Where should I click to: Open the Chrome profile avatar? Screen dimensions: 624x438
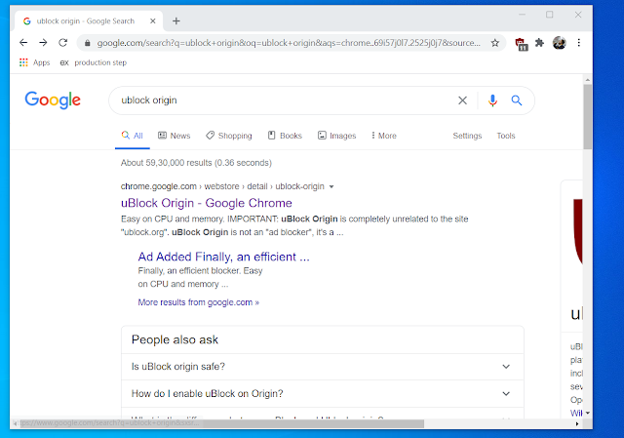[x=560, y=43]
